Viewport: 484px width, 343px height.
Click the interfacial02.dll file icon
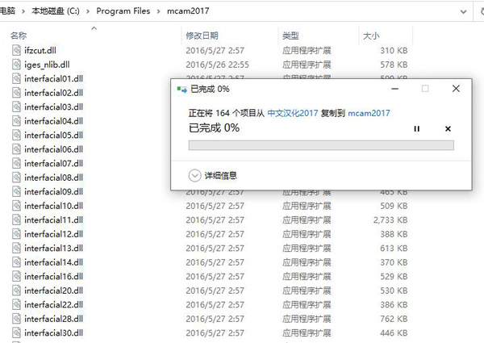tap(16, 93)
